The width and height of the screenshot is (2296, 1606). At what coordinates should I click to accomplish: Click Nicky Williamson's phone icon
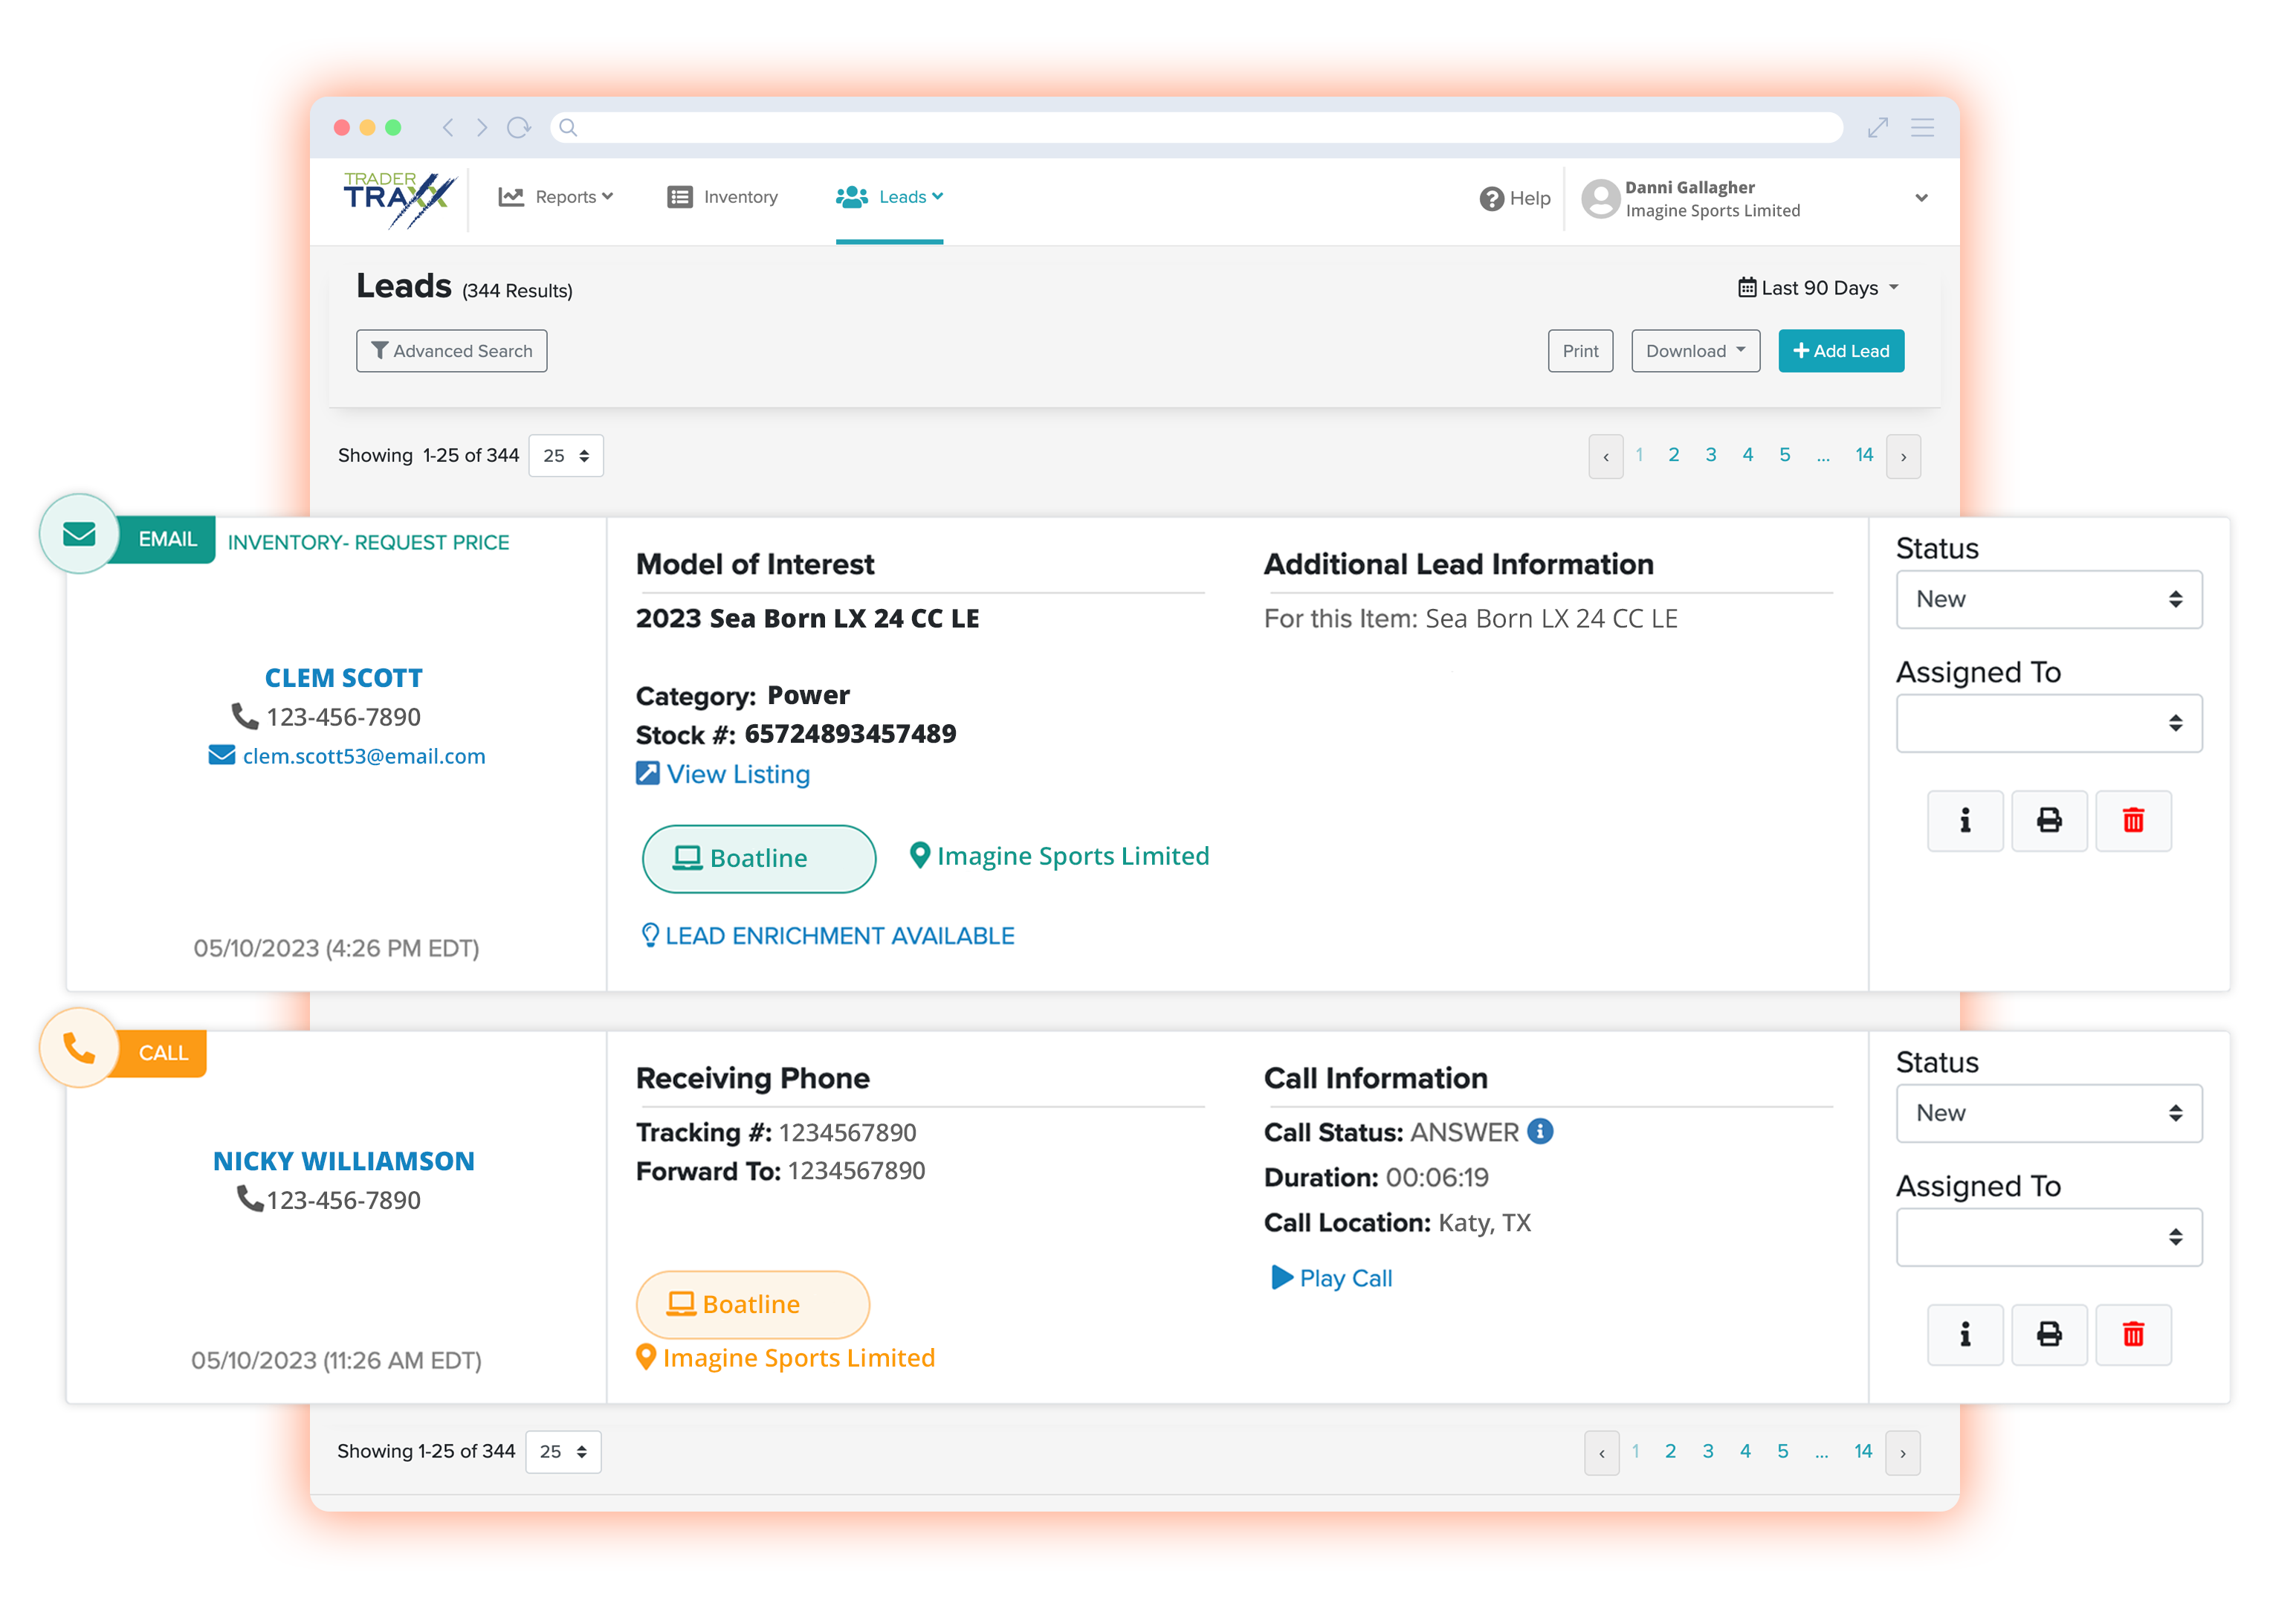(x=250, y=1199)
